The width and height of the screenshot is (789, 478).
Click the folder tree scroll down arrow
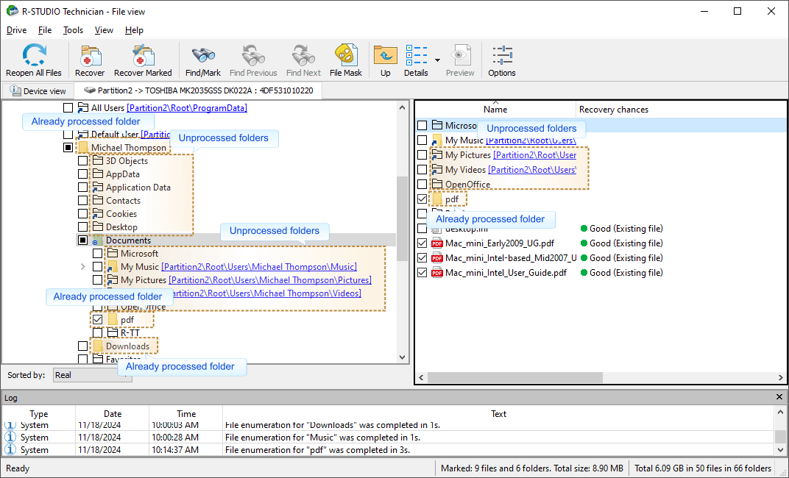point(402,357)
